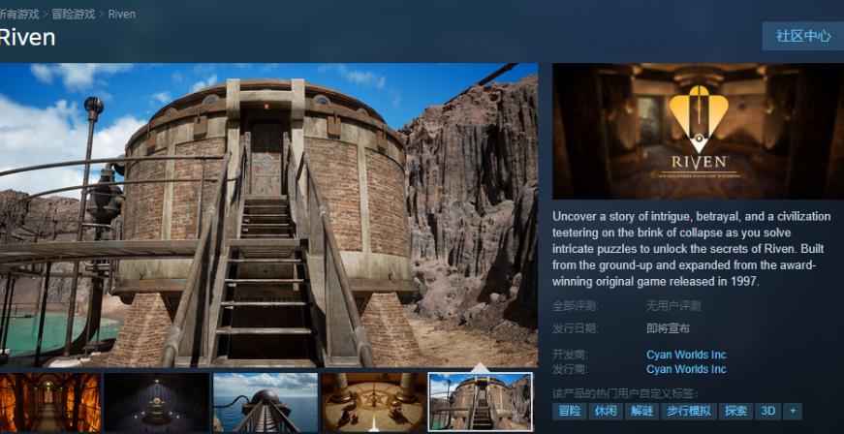Select the ocean bridge screenshot thumbnail
Viewport: 844px width, 434px height.
point(265,402)
